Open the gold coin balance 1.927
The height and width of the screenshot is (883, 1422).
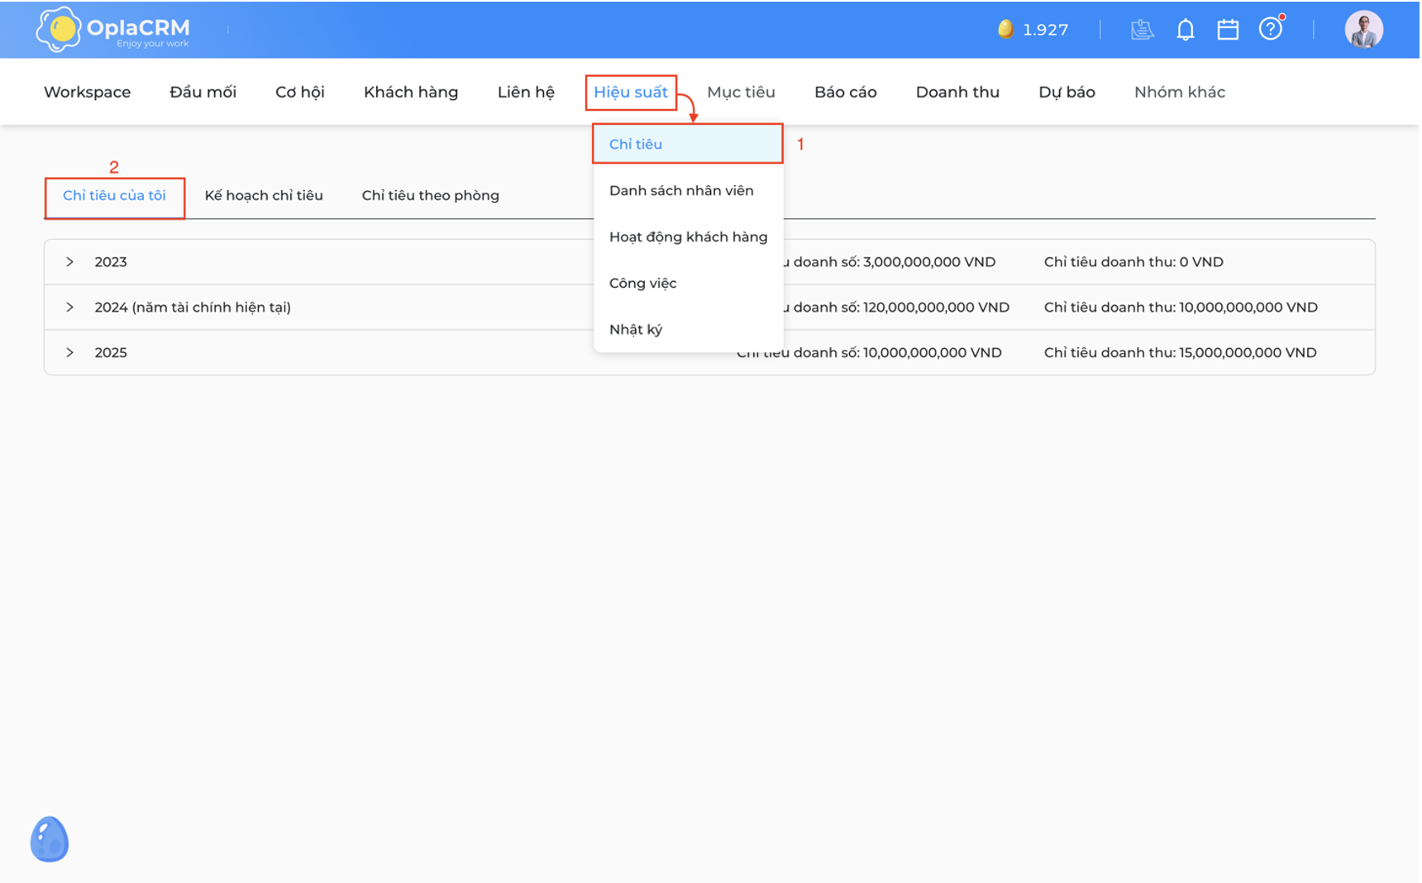coord(1033,30)
